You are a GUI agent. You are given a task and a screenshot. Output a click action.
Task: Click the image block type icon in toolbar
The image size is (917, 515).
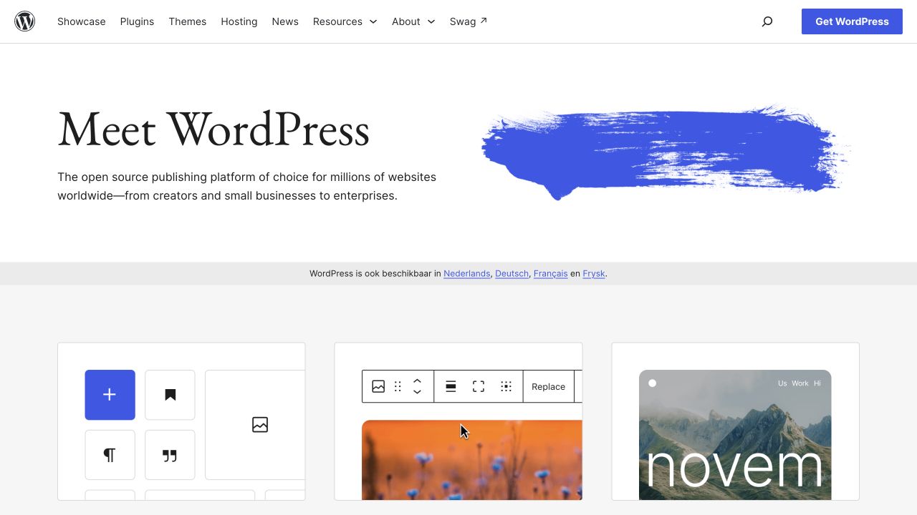(378, 387)
